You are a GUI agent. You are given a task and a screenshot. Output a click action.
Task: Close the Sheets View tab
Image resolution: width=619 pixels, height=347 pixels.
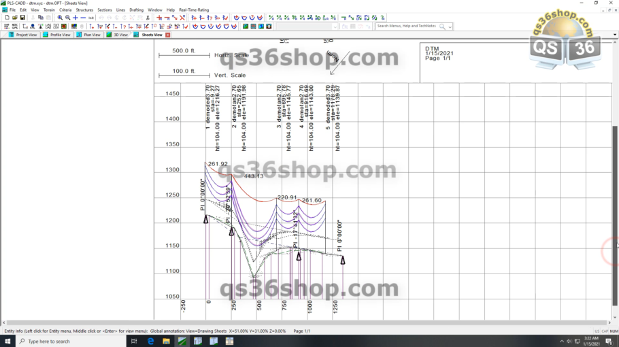point(168,35)
